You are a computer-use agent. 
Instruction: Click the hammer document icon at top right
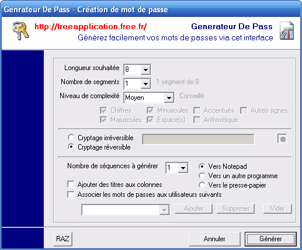[x=287, y=31]
